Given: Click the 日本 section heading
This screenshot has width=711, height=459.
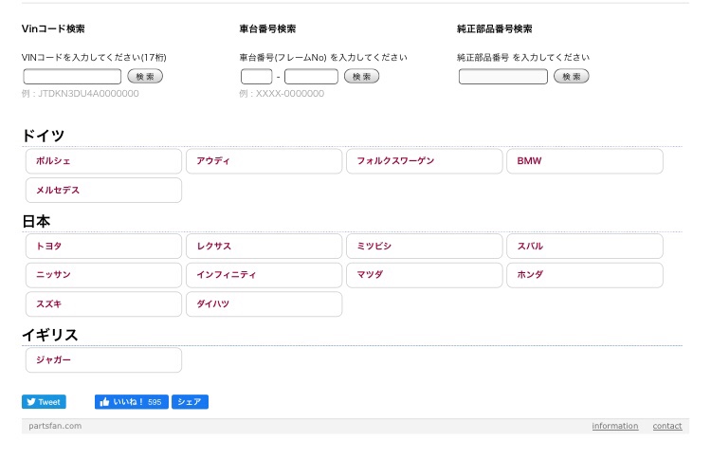Looking at the screenshot, I should coord(36,221).
